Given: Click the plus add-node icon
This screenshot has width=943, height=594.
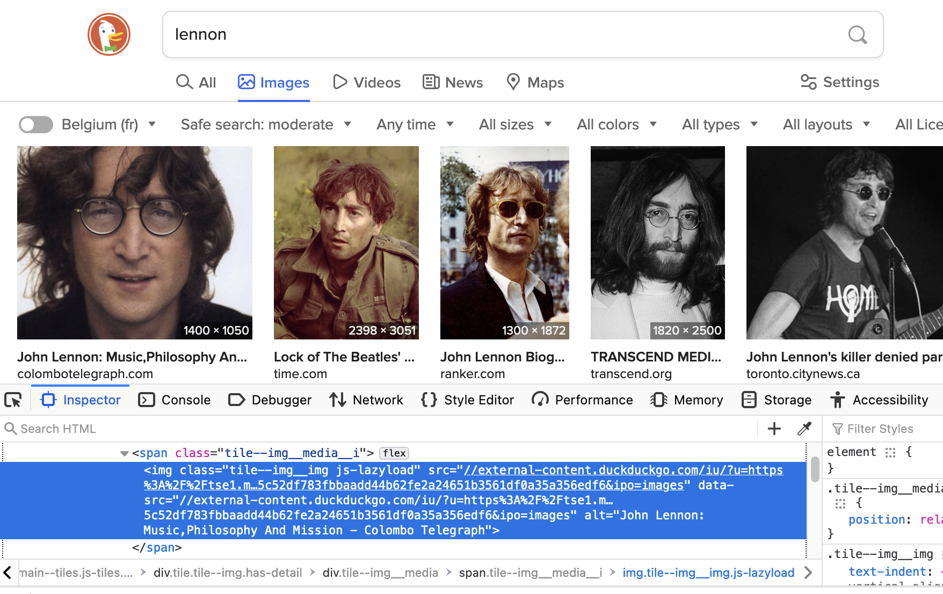Looking at the screenshot, I should coord(774,429).
